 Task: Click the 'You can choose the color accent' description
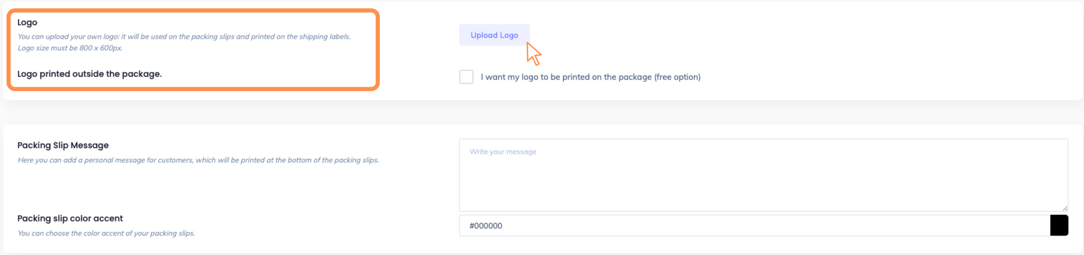pyautogui.click(x=106, y=233)
